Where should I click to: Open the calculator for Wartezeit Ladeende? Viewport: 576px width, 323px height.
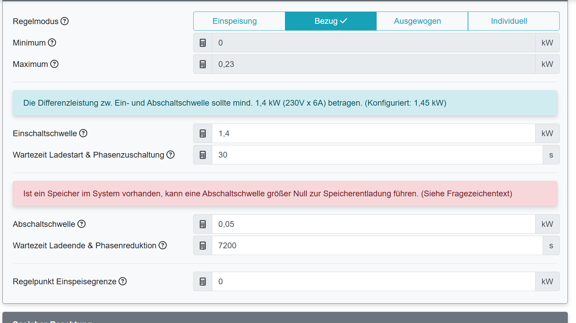click(x=202, y=245)
